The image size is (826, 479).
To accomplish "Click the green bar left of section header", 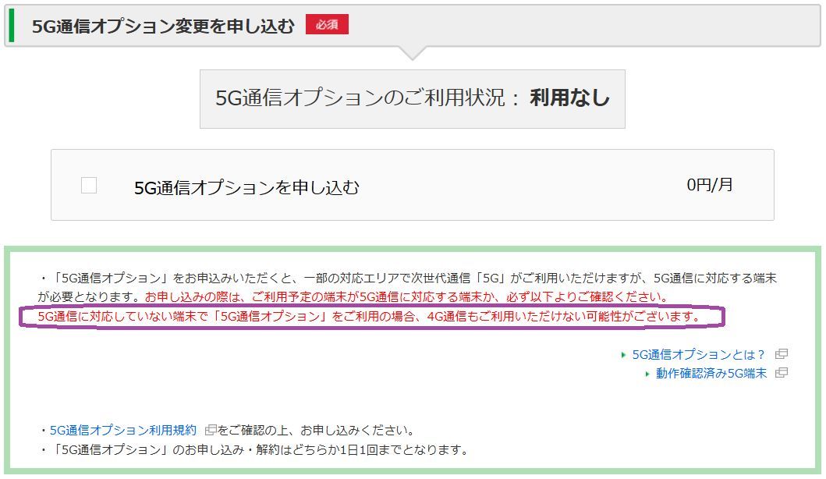I will coord(11,26).
